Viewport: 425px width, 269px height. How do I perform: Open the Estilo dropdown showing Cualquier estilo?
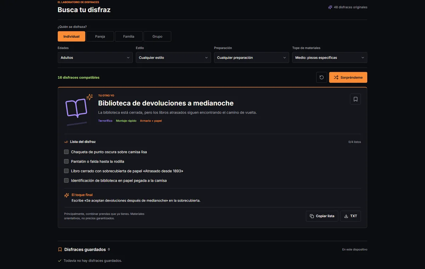(x=174, y=58)
